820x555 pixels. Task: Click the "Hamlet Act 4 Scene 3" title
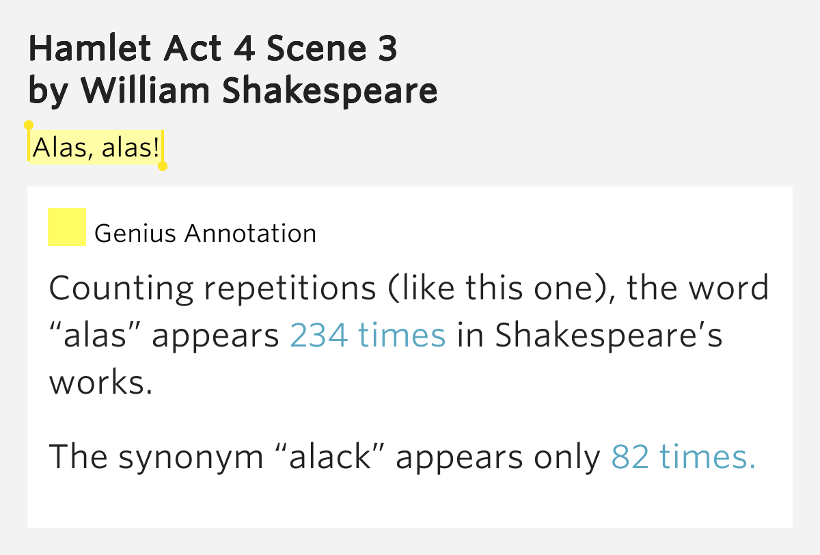pyautogui.click(x=213, y=49)
